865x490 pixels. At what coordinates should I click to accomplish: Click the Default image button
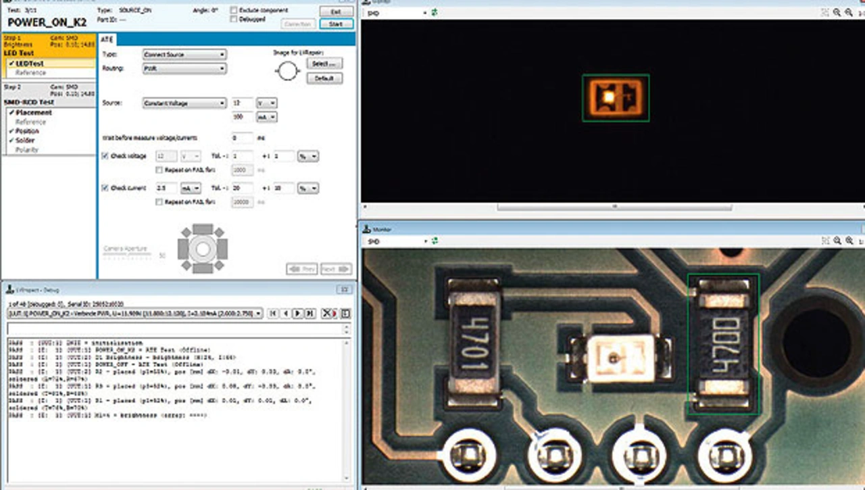coord(324,78)
